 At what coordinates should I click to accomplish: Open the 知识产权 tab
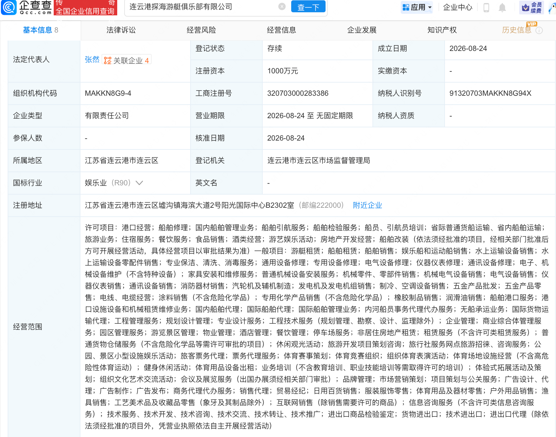click(442, 30)
